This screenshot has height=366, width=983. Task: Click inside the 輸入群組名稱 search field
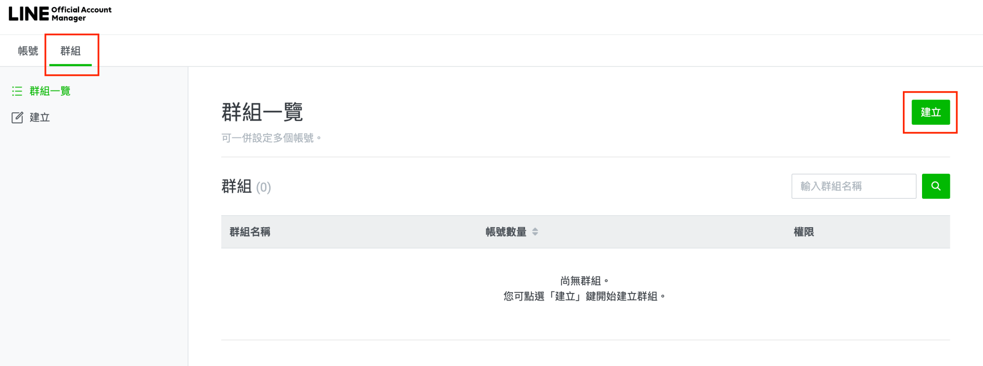[x=853, y=186]
